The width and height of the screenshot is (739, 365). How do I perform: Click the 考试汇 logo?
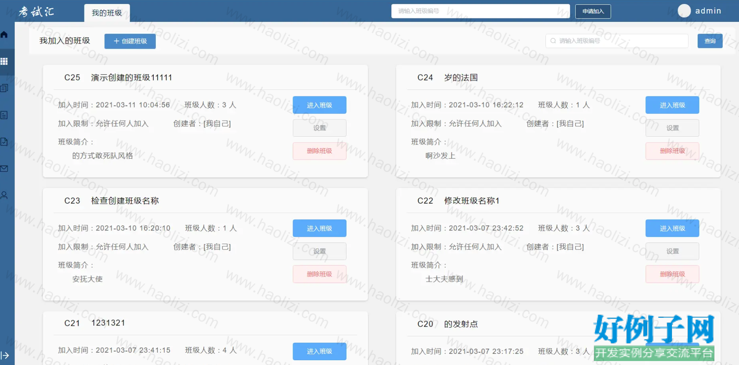(36, 11)
